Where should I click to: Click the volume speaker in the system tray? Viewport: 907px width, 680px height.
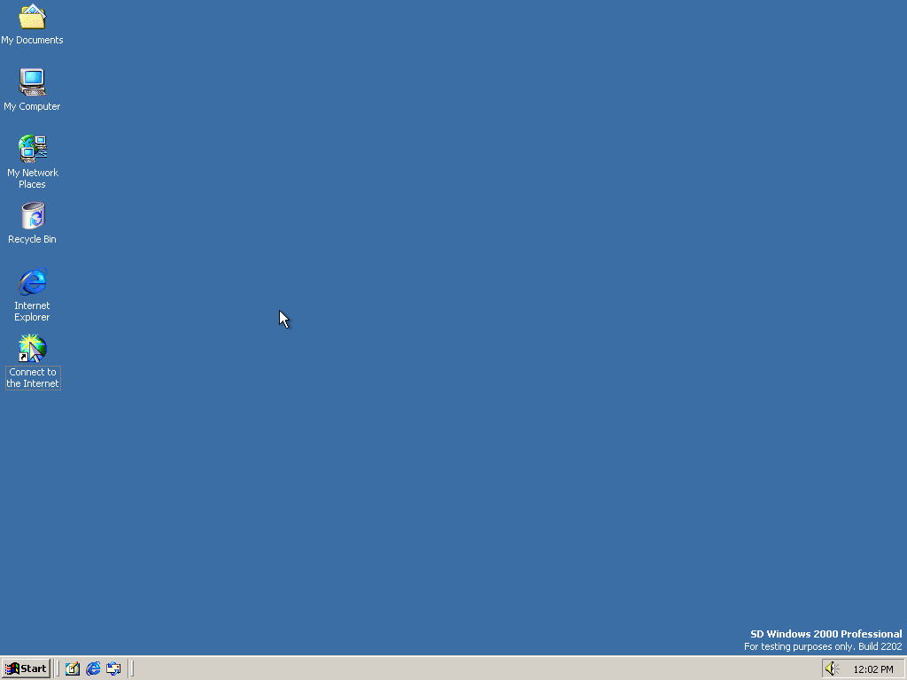click(831, 668)
